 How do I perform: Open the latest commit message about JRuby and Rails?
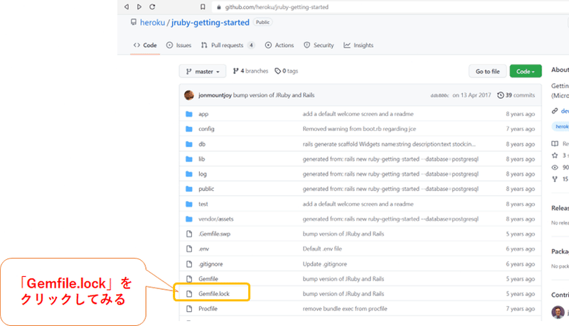(x=274, y=95)
